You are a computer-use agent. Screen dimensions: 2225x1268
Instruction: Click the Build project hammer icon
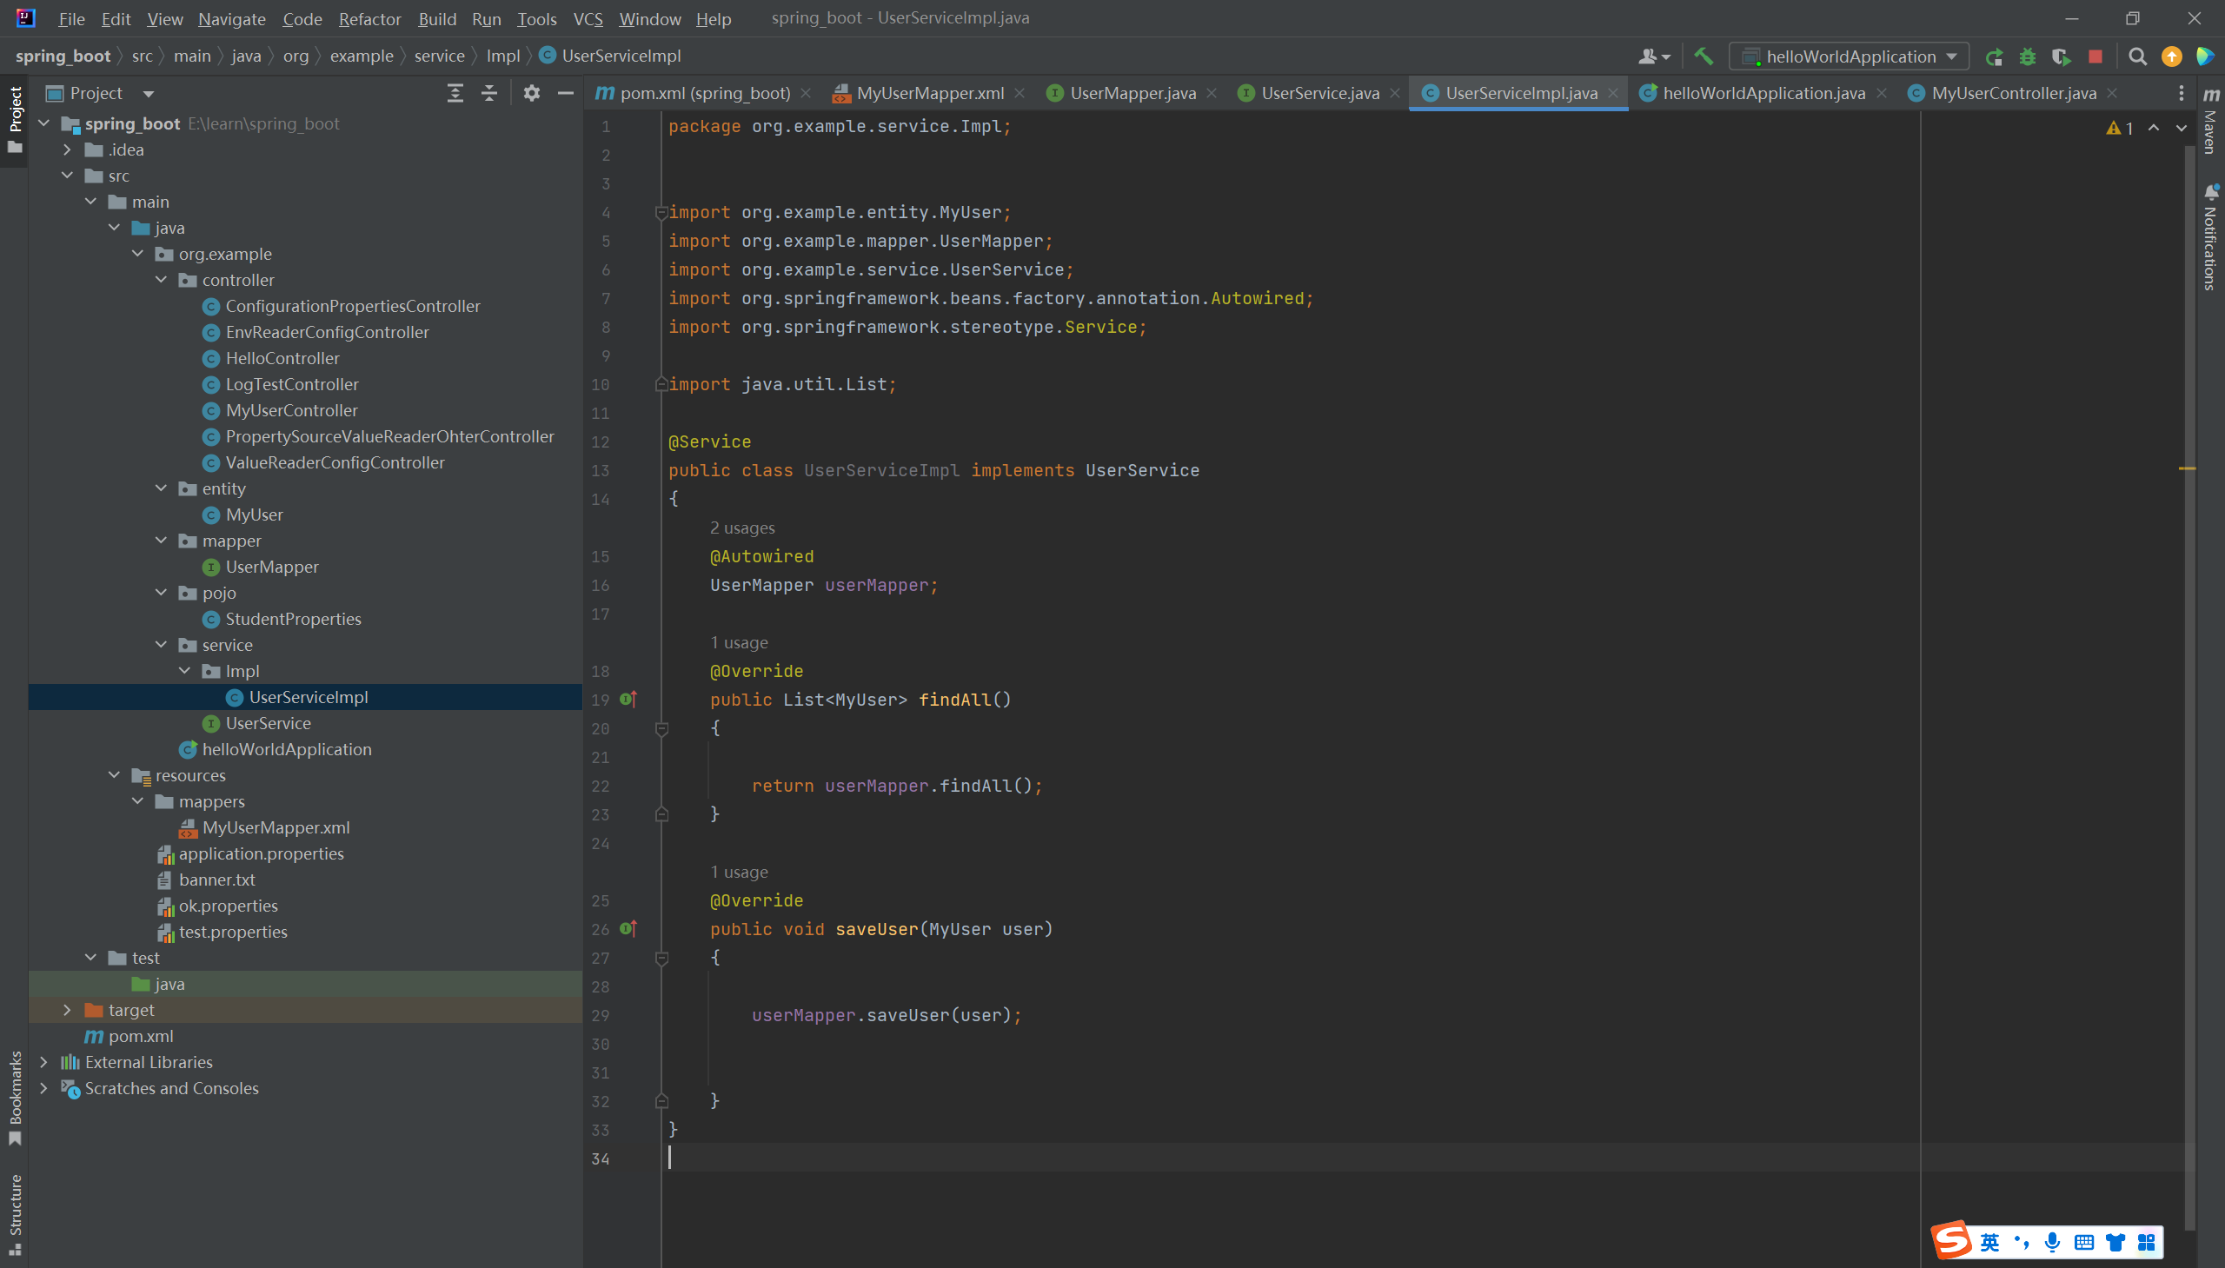pos(1704,56)
